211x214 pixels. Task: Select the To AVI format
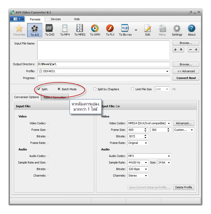pos(35,30)
